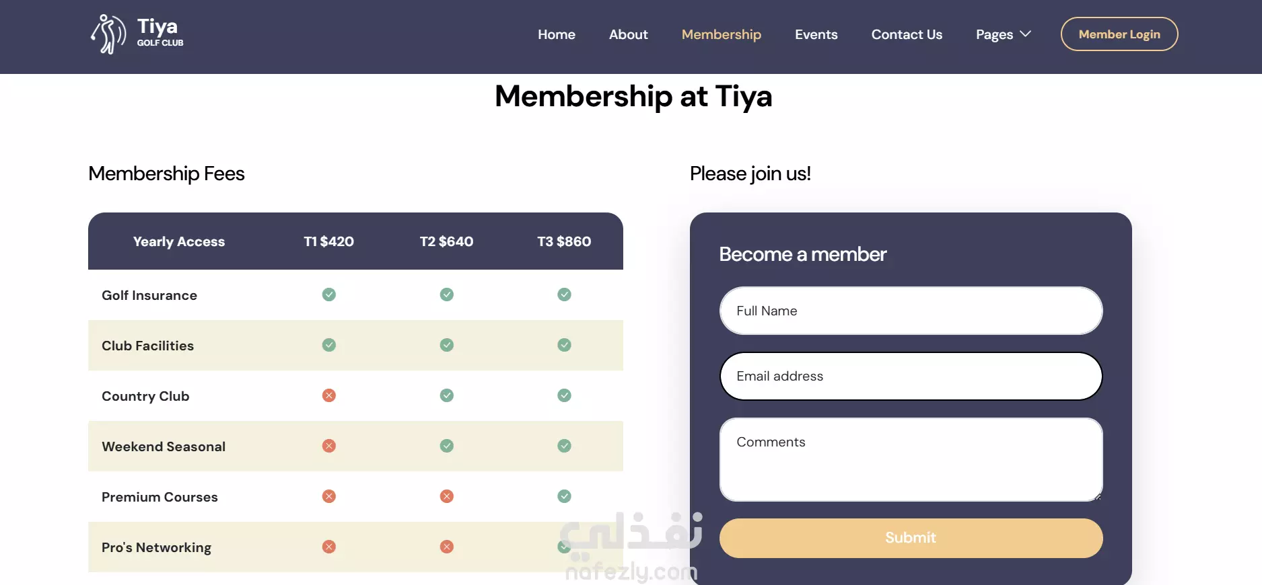
Task: Click Golf Insurance check icon under T1
Action: [328, 295]
